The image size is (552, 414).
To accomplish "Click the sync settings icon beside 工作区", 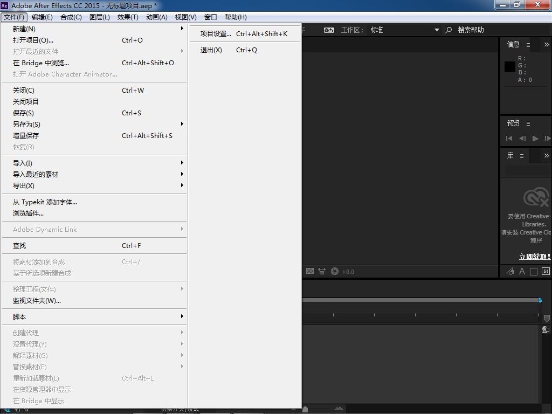I will click(x=329, y=30).
